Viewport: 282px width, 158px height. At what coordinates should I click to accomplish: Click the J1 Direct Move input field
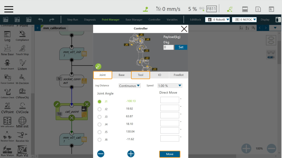point(169,100)
